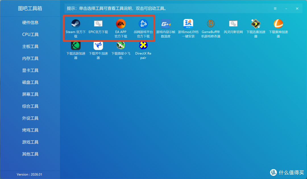Select 游戏mod,存档一键安装 icon
The height and width of the screenshot is (179, 307).
[188, 24]
